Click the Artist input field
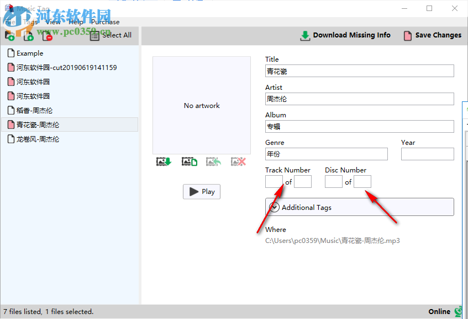 point(359,99)
